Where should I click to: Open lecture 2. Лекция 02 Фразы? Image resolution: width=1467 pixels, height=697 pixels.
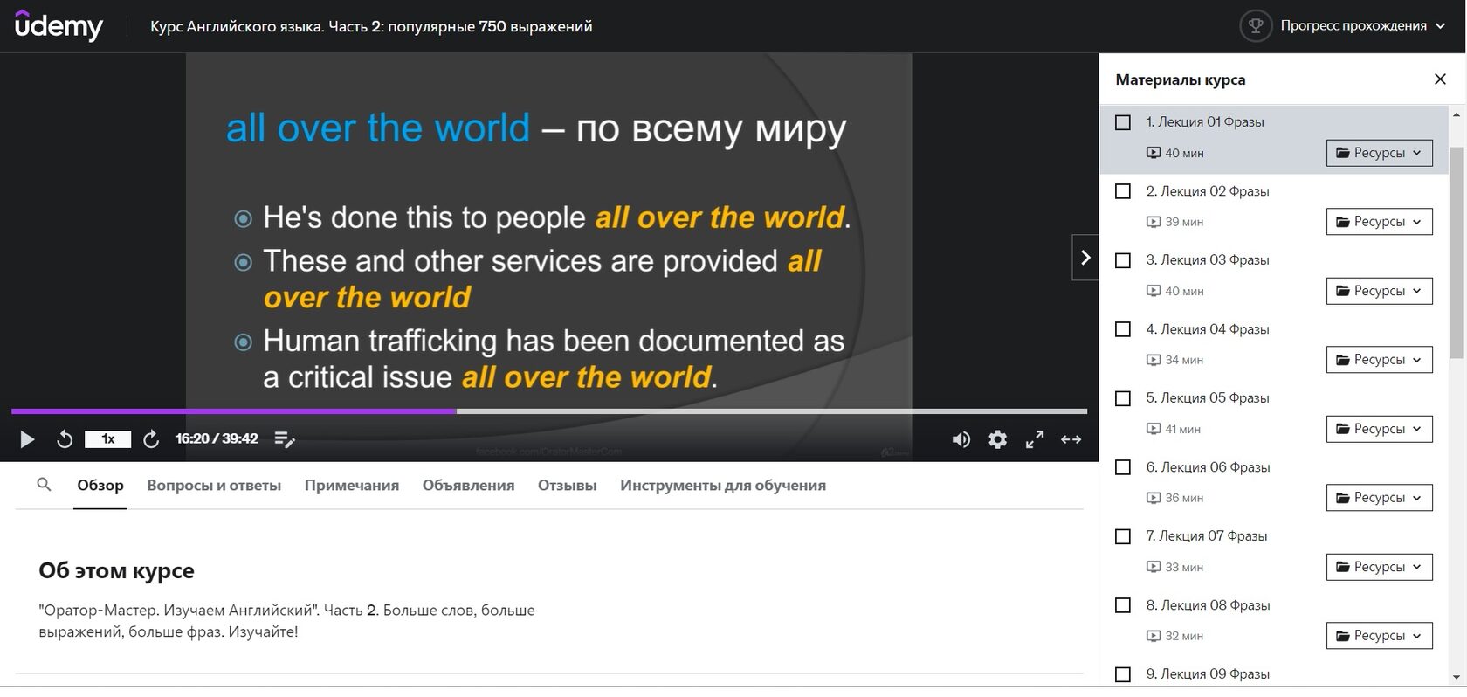click(x=1208, y=191)
